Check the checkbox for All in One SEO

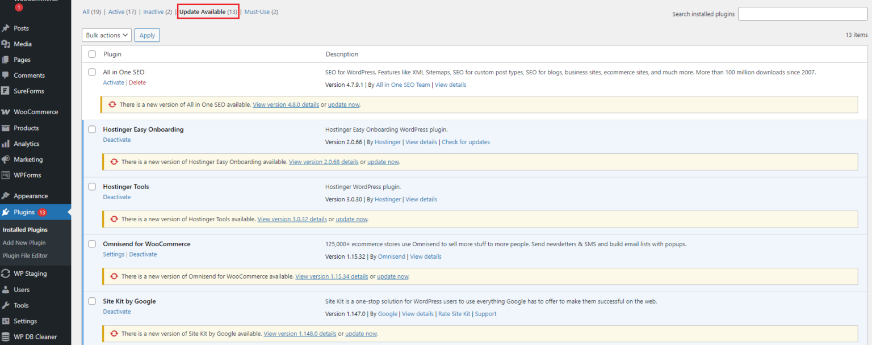click(92, 72)
